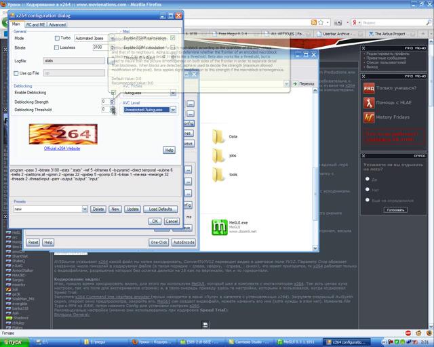This screenshot has width=434, height=347.
Task: Click the Bitrate field showing 3100
Action: click(100, 47)
